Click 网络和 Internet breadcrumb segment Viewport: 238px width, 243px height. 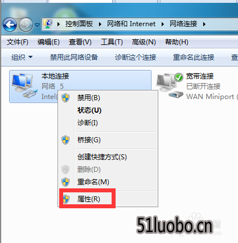[131, 24]
